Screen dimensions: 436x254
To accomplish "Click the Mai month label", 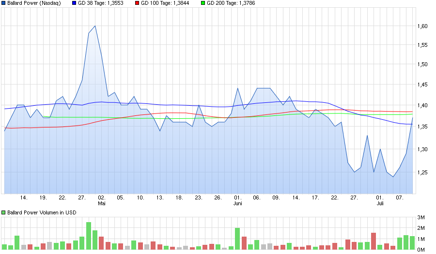I will [x=102, y=203].
